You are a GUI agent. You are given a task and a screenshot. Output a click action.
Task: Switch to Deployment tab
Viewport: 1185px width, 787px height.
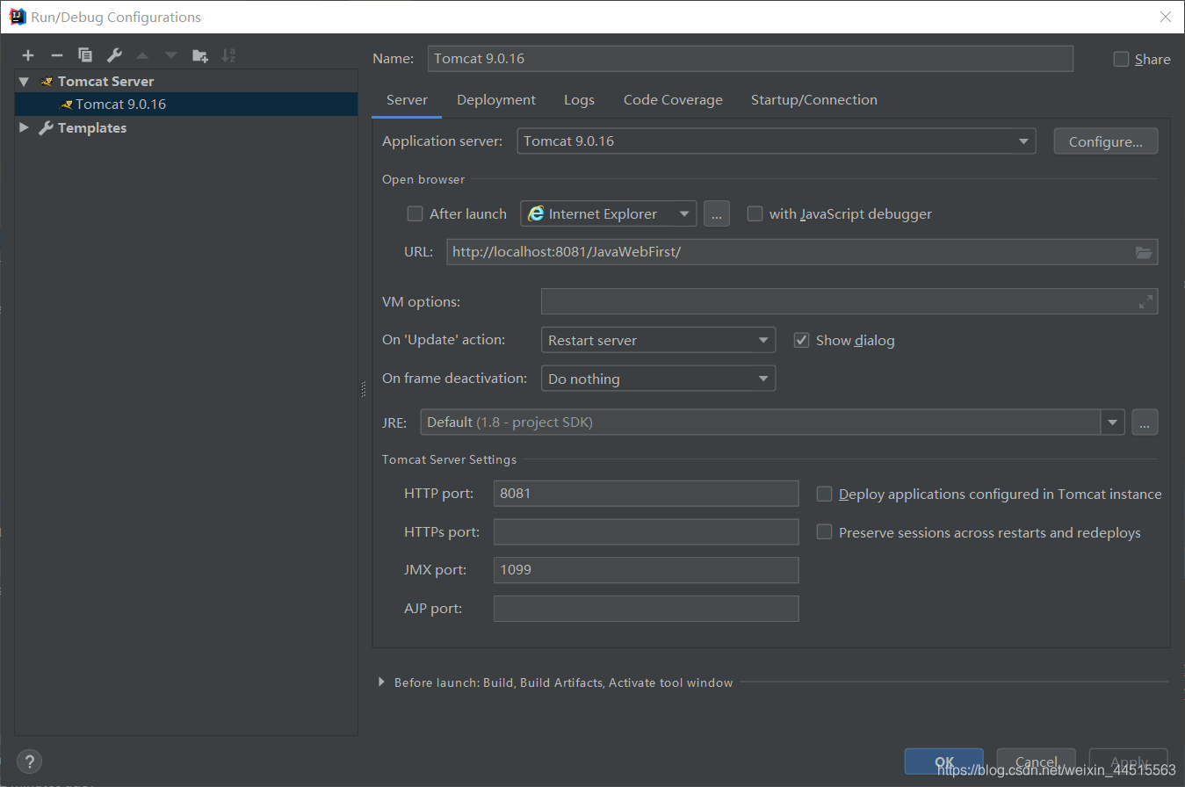(496, 100)
